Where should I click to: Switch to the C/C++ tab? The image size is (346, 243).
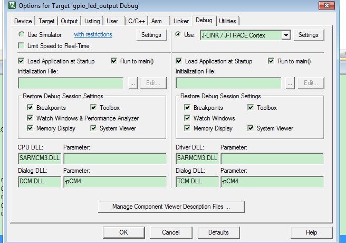coord(137,21)
